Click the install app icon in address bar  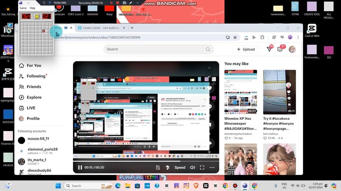[228, 37]
